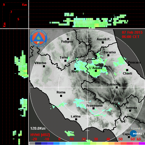Click the 50 dBZ scale value
Viewport: 145px width, 145px height.
pyautogui.click(x=120, y=139)
